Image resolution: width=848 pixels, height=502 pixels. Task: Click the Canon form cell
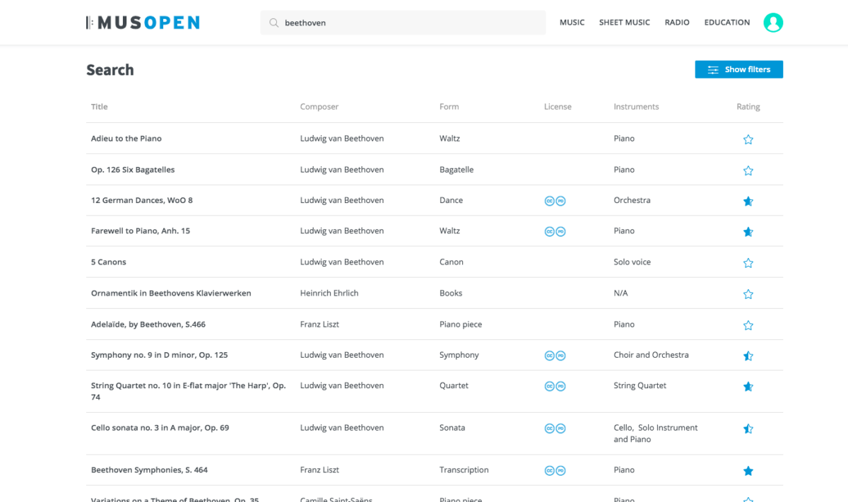(452, 262)
